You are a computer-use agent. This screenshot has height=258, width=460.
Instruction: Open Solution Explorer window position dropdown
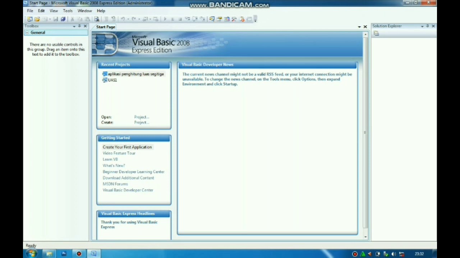[x=422, y=26]
